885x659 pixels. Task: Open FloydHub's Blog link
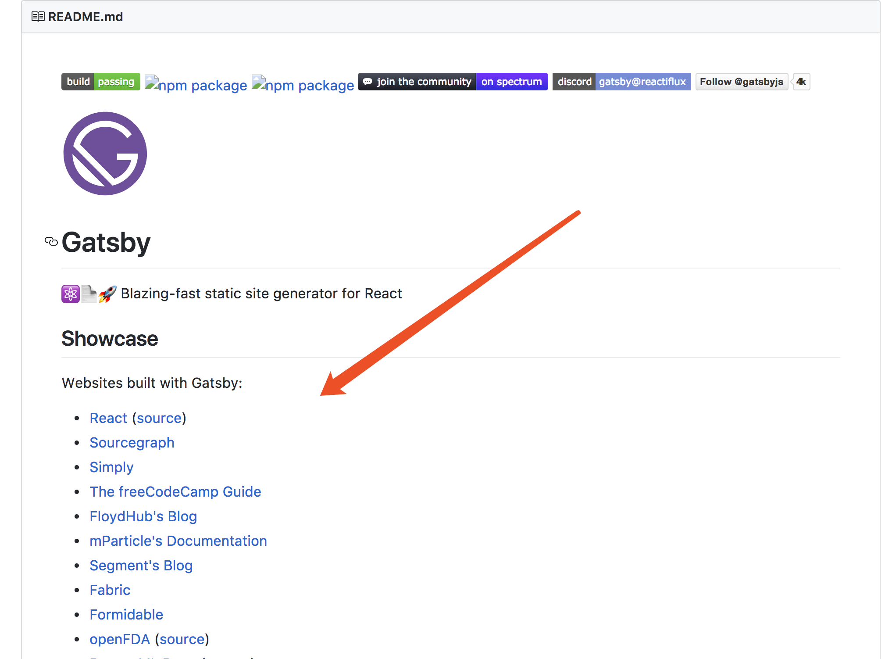143,516
